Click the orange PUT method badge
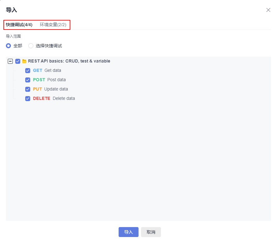 pyautogui.click(x=37, y=89)
